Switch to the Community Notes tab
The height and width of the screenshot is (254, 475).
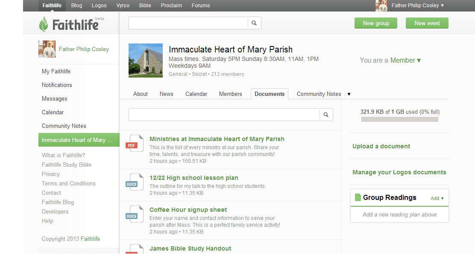click(319, 94)
